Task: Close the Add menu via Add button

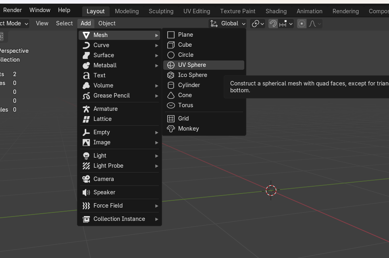Action: point(85,23)
